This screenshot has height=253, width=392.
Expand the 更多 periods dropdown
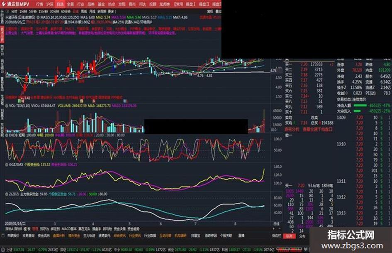[112, 12]
